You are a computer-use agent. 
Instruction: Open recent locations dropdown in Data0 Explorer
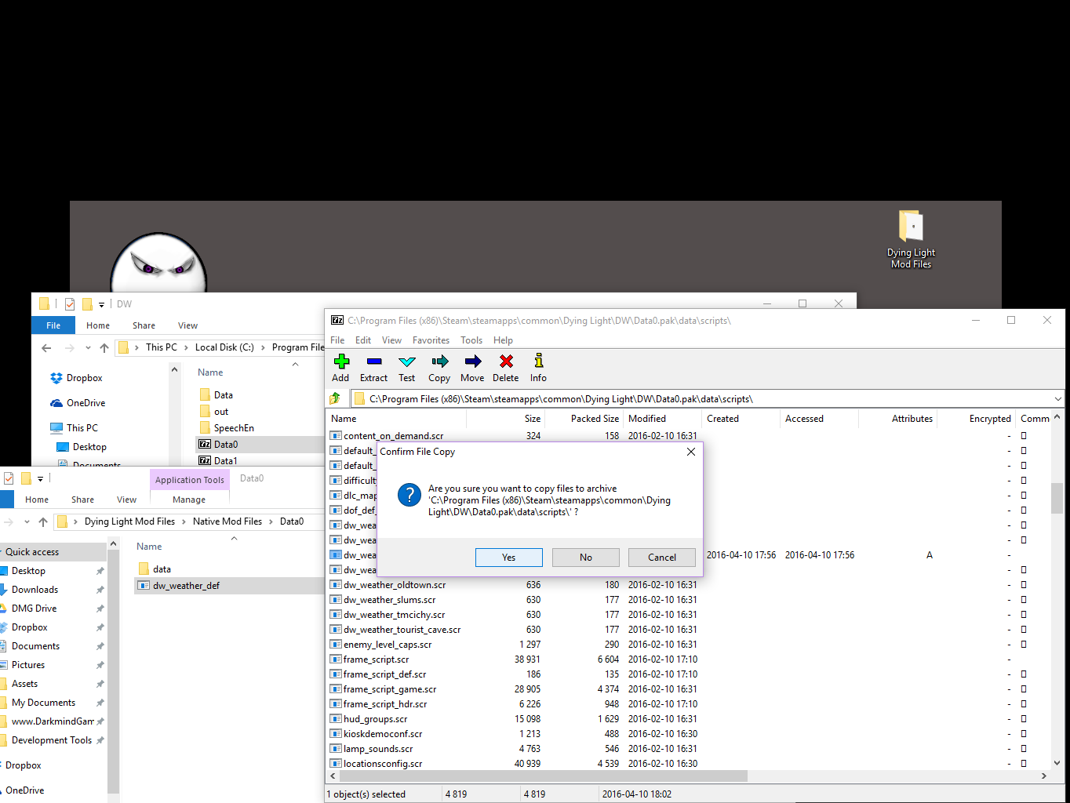click(x=27, y=521)
